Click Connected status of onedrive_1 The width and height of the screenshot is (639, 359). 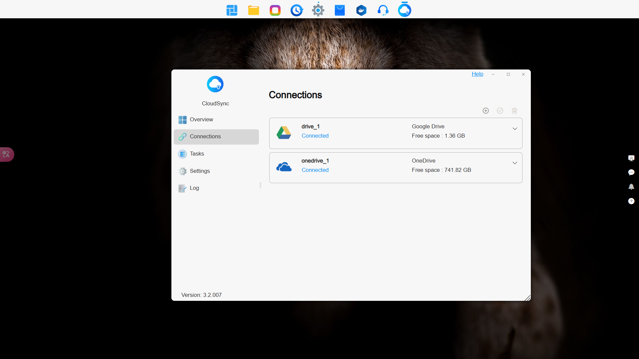[315, 170]
